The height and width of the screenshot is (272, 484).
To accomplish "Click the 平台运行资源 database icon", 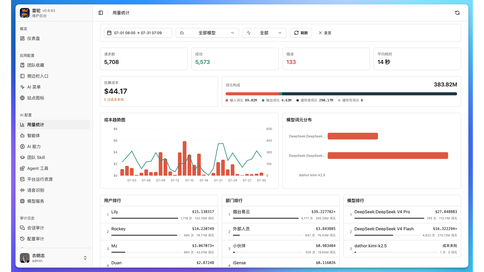I will 22,179.
